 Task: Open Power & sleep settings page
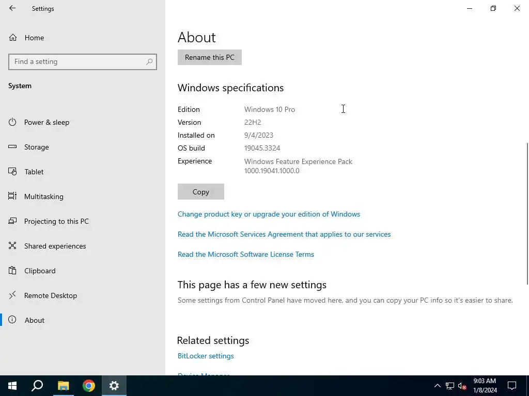46,122
